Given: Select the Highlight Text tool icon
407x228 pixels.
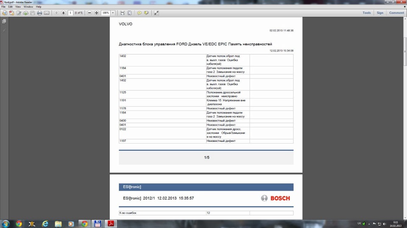Looking at the screenshot, I should click(x=146, y=13).
